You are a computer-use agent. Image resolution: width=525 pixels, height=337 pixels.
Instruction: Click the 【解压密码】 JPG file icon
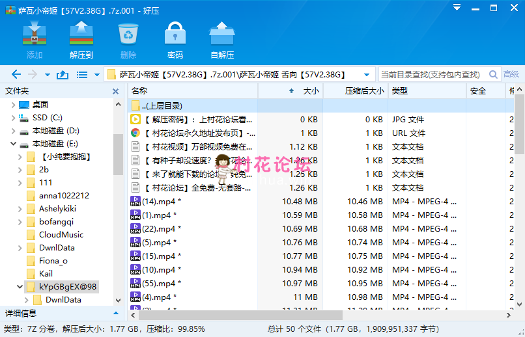tap(135, 119)
